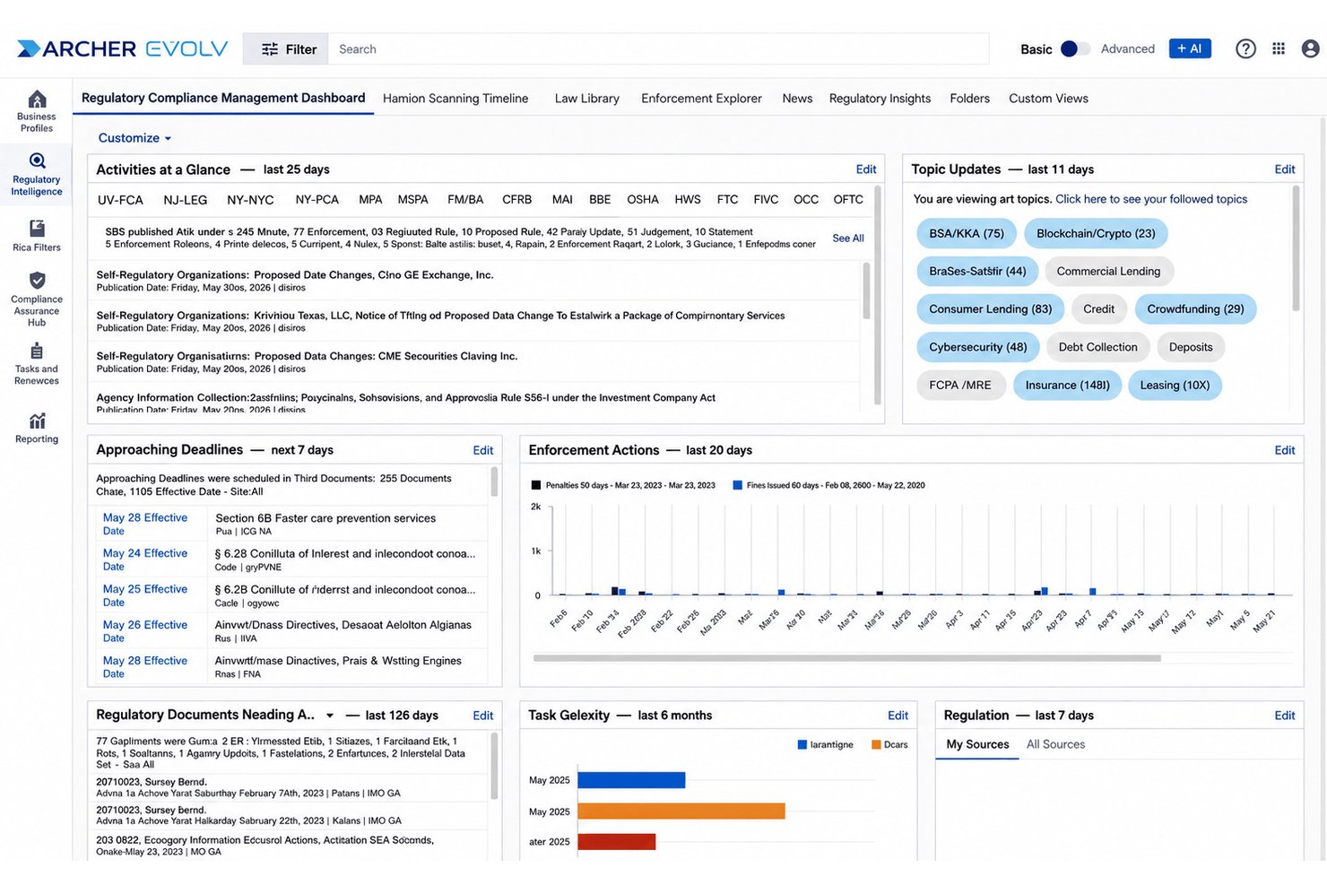Click the Fines Issued blue legend swatch
1327x885 pixels.
[737, 485]
